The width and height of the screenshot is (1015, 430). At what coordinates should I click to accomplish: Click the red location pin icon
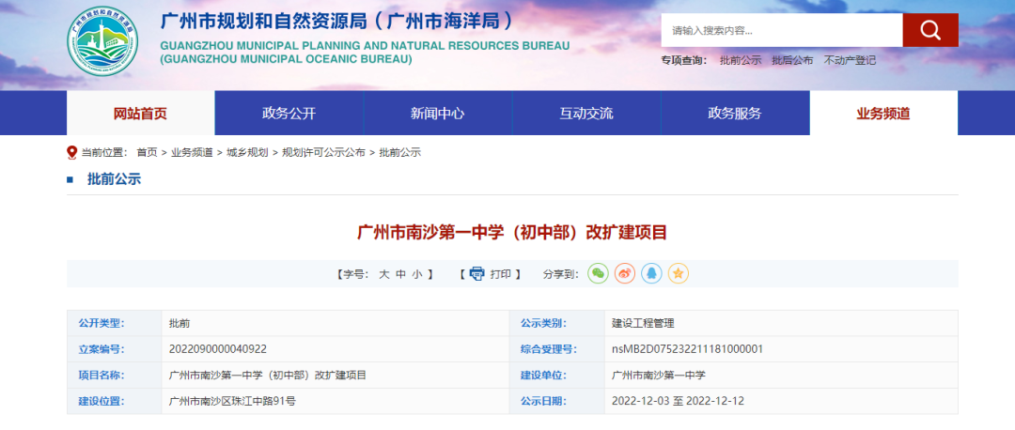72,152
